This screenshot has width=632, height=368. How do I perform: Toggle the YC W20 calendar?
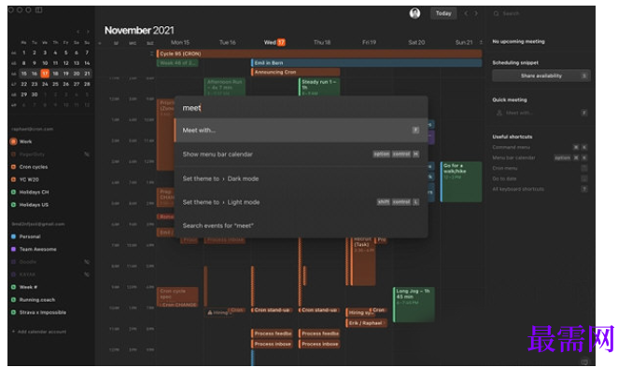[x=13, y=180]
